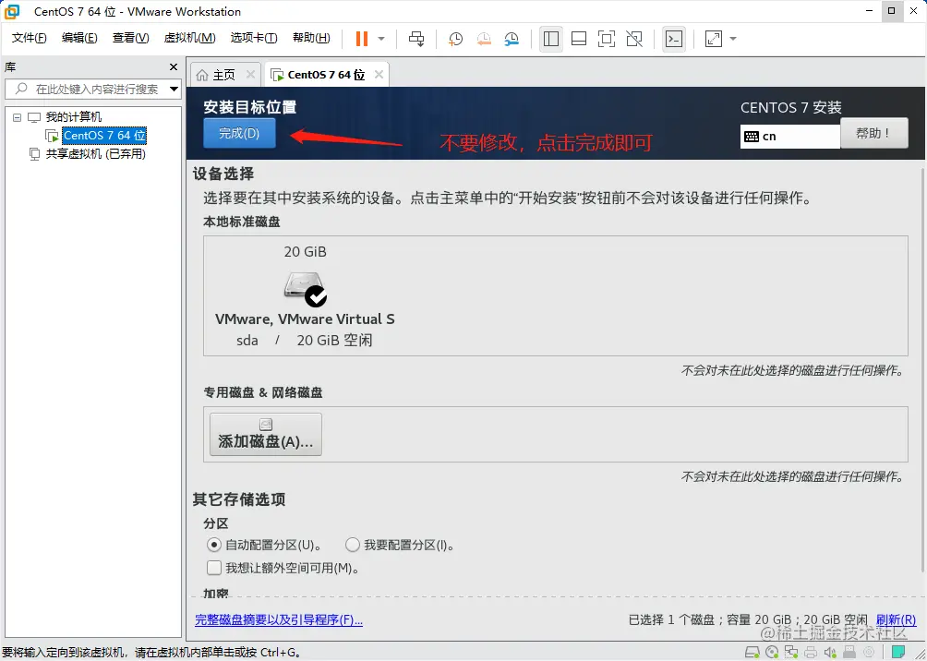The height and width of the screenshot is (661, 927).
Task: Take a snapshot of this virtual machine
Action: pyautogui.click(x=455, y=39)
